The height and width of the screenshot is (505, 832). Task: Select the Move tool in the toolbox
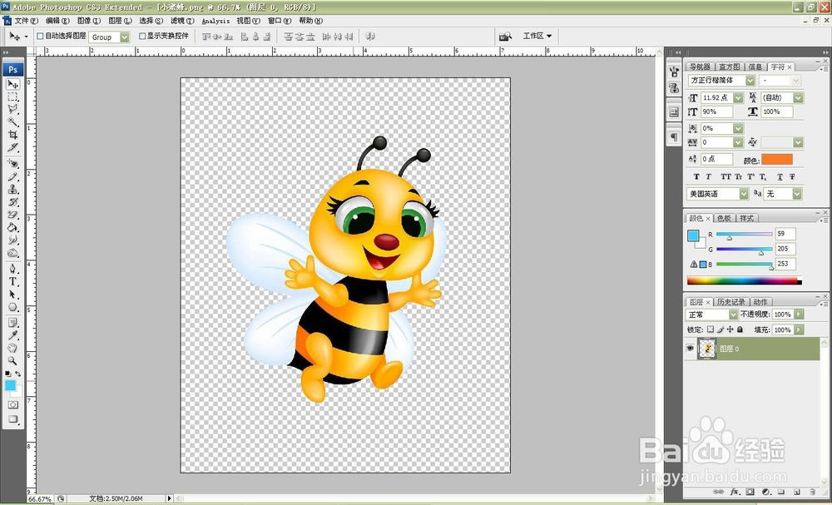(12, 84)
